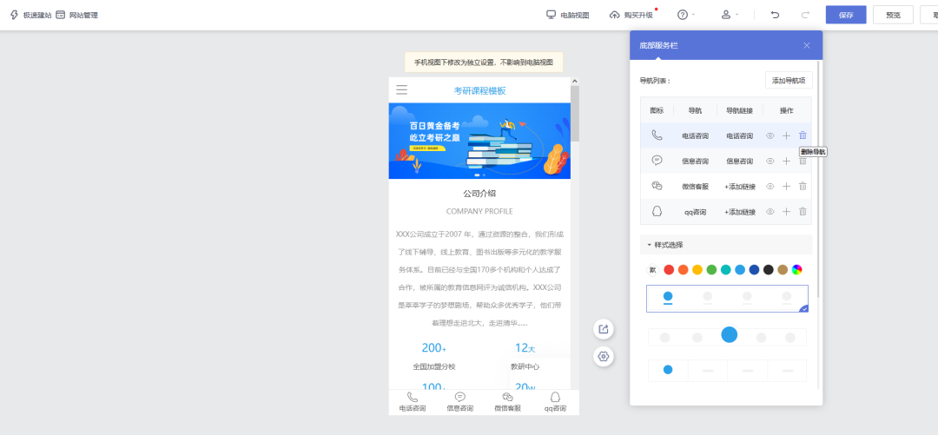Delete the qq咨询 navigation item
938x435 pixels.
coord(803,211)
